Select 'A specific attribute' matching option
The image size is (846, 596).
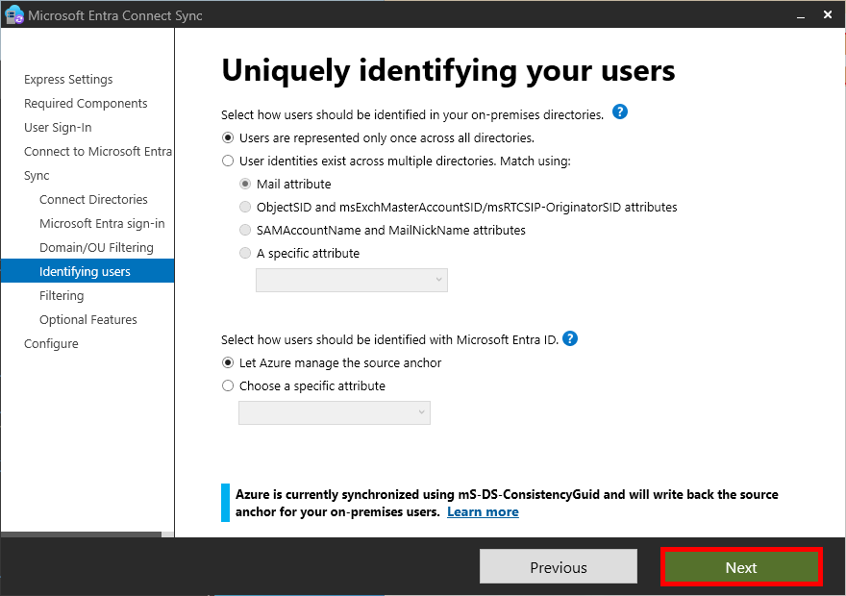click(x=245, y=253)
